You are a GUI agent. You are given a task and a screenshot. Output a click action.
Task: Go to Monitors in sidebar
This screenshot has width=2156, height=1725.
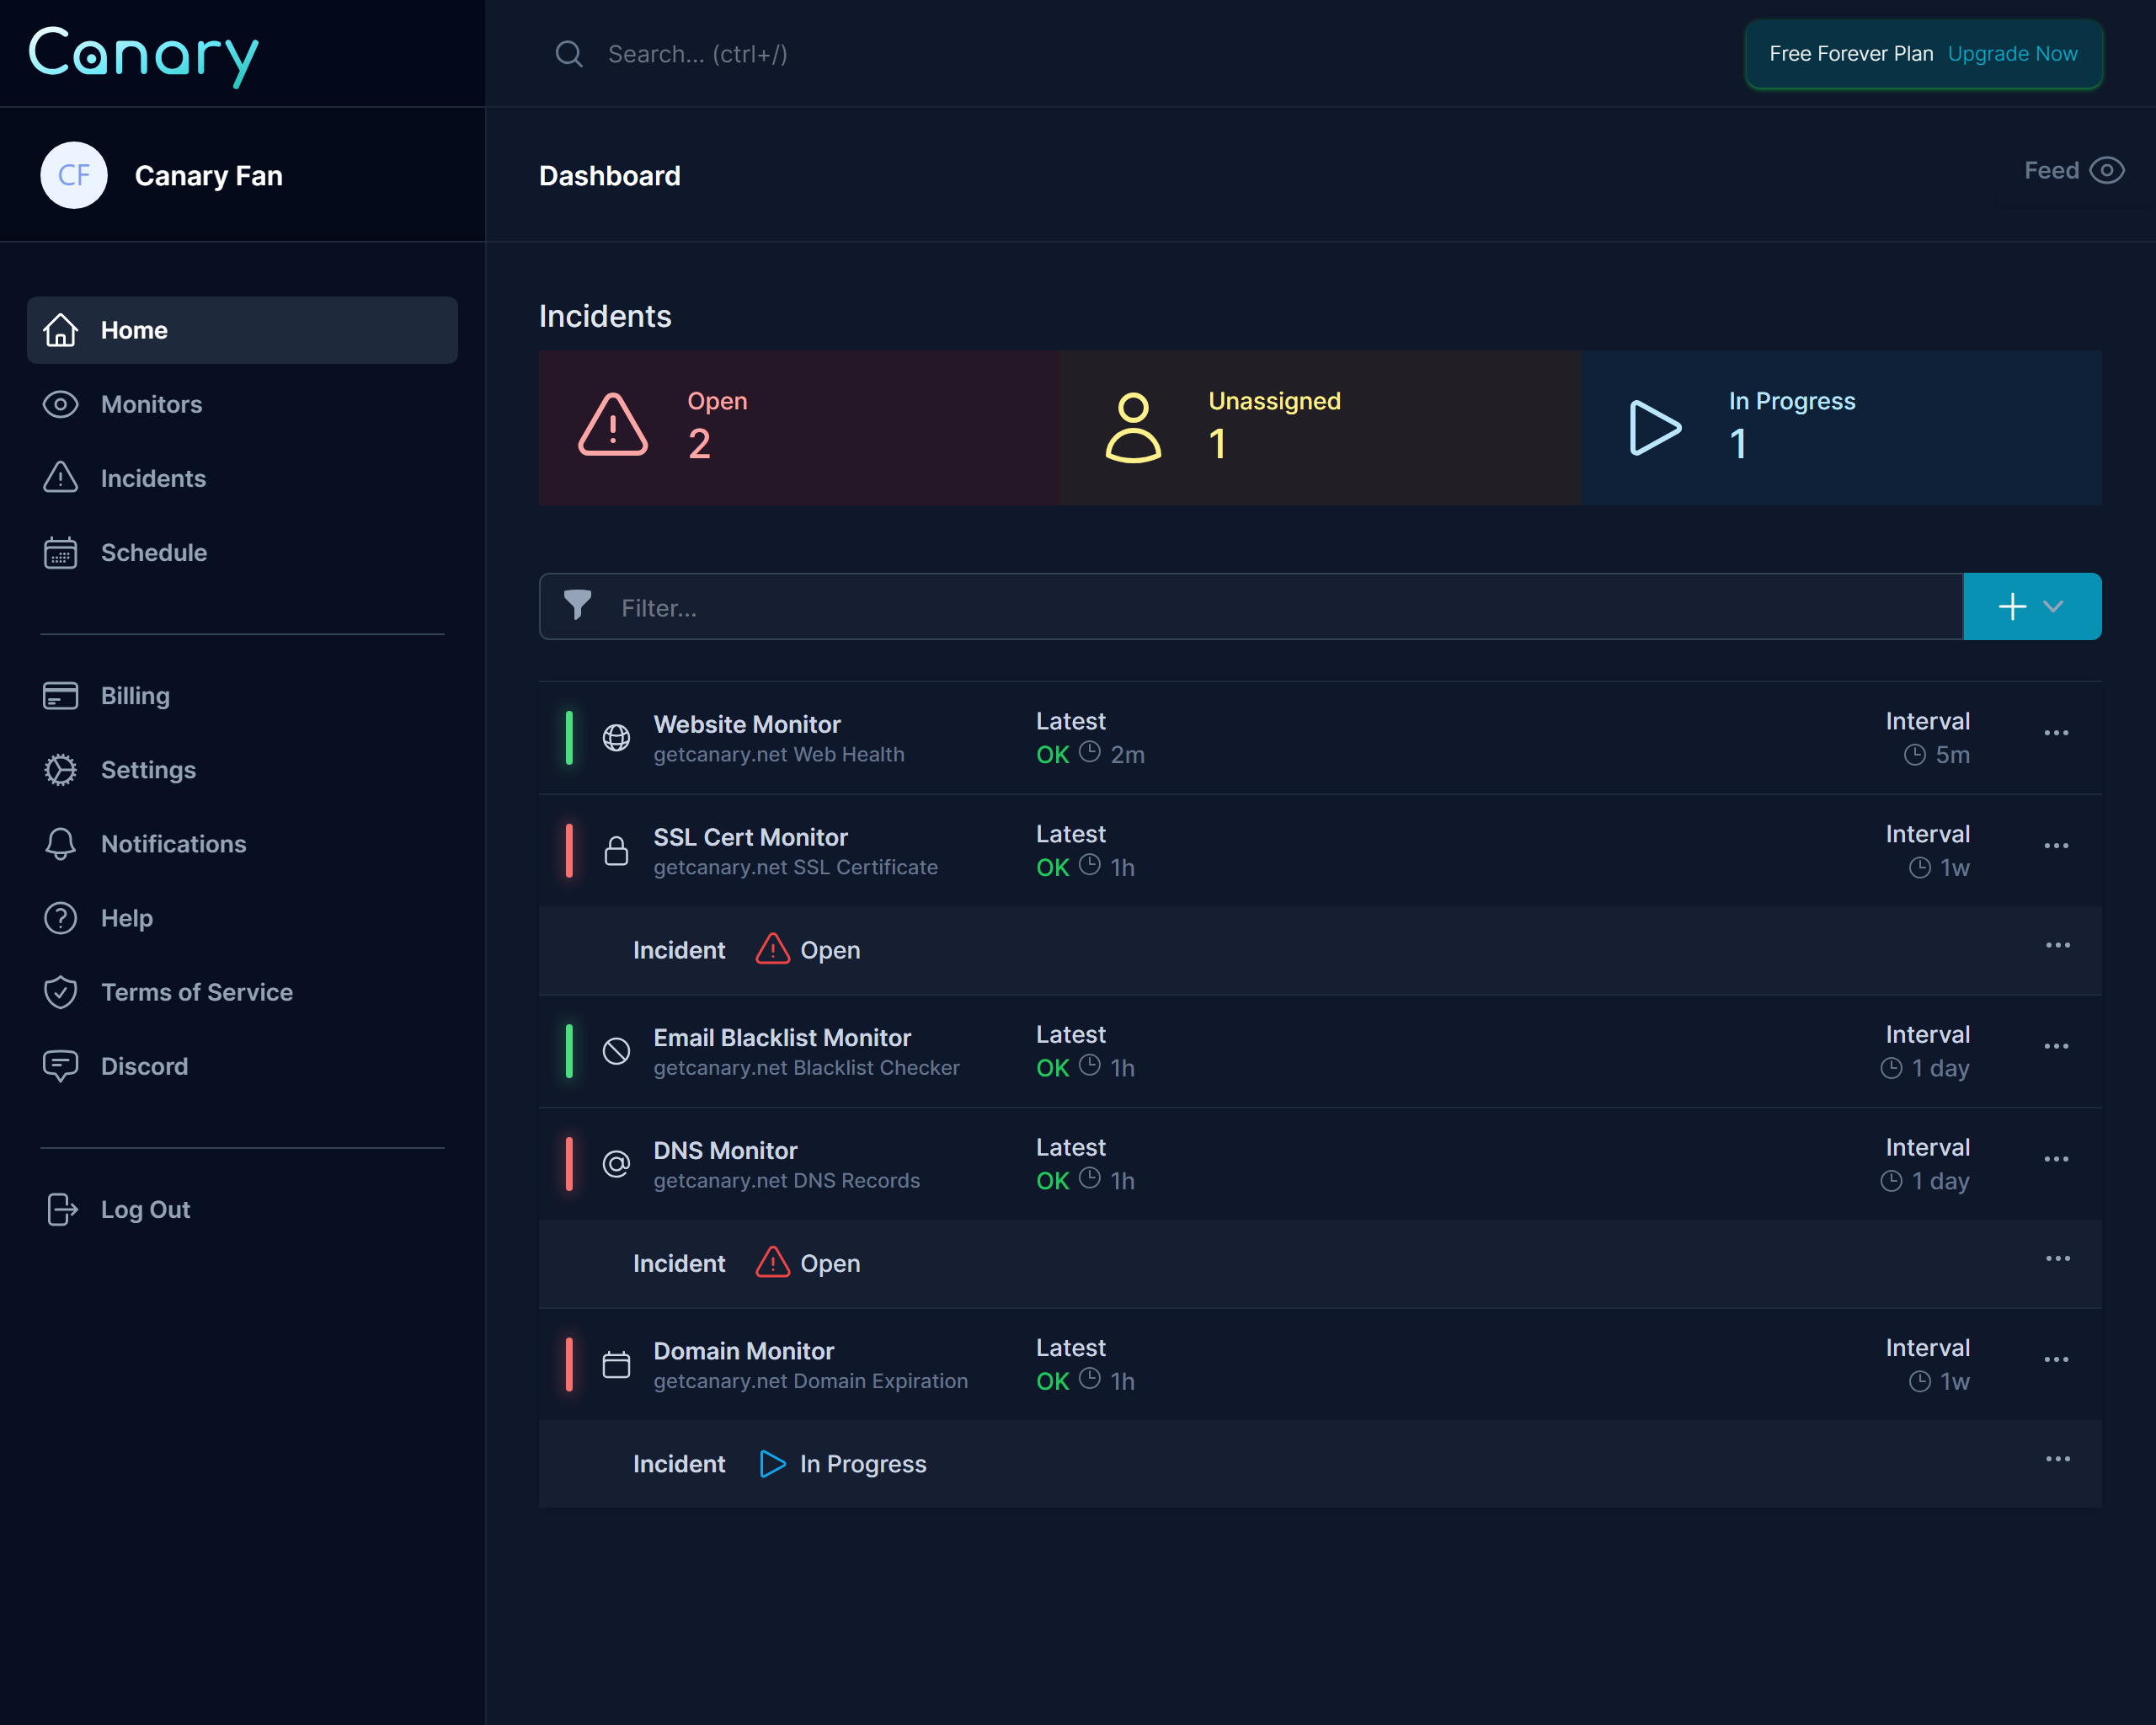click(151, 404)
